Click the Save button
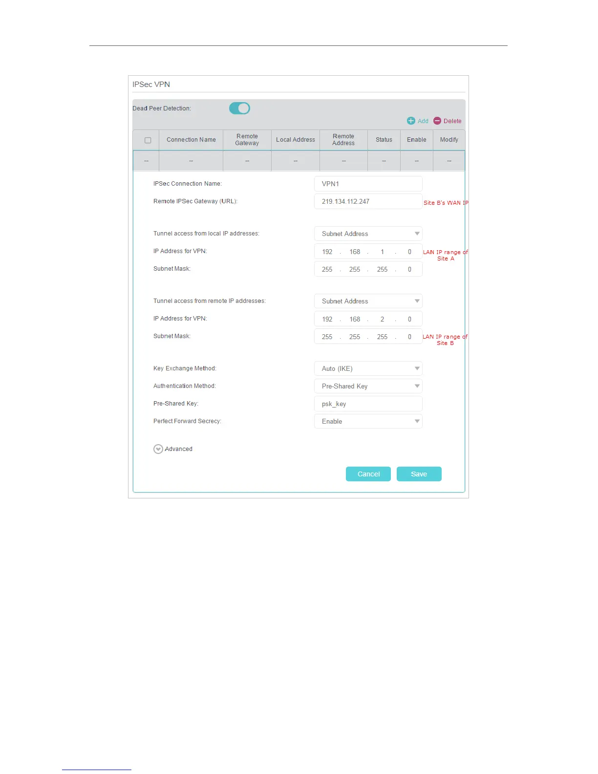This screenshot has width=598, height=774. [419, 474]
